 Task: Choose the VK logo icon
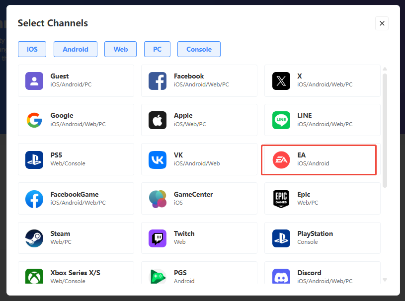click(x=158, y=160)
